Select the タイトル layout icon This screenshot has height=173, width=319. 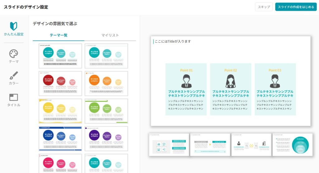[13, 97]
